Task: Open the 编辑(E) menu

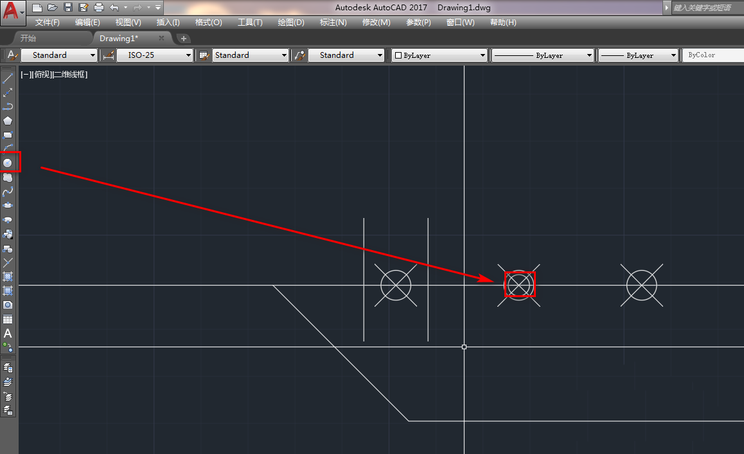Action: 87,23
